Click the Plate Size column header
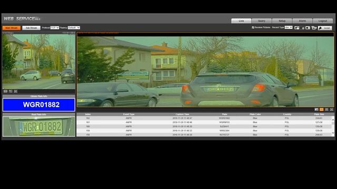This screenshot has height=189, width=337. [x=319, y=114]
